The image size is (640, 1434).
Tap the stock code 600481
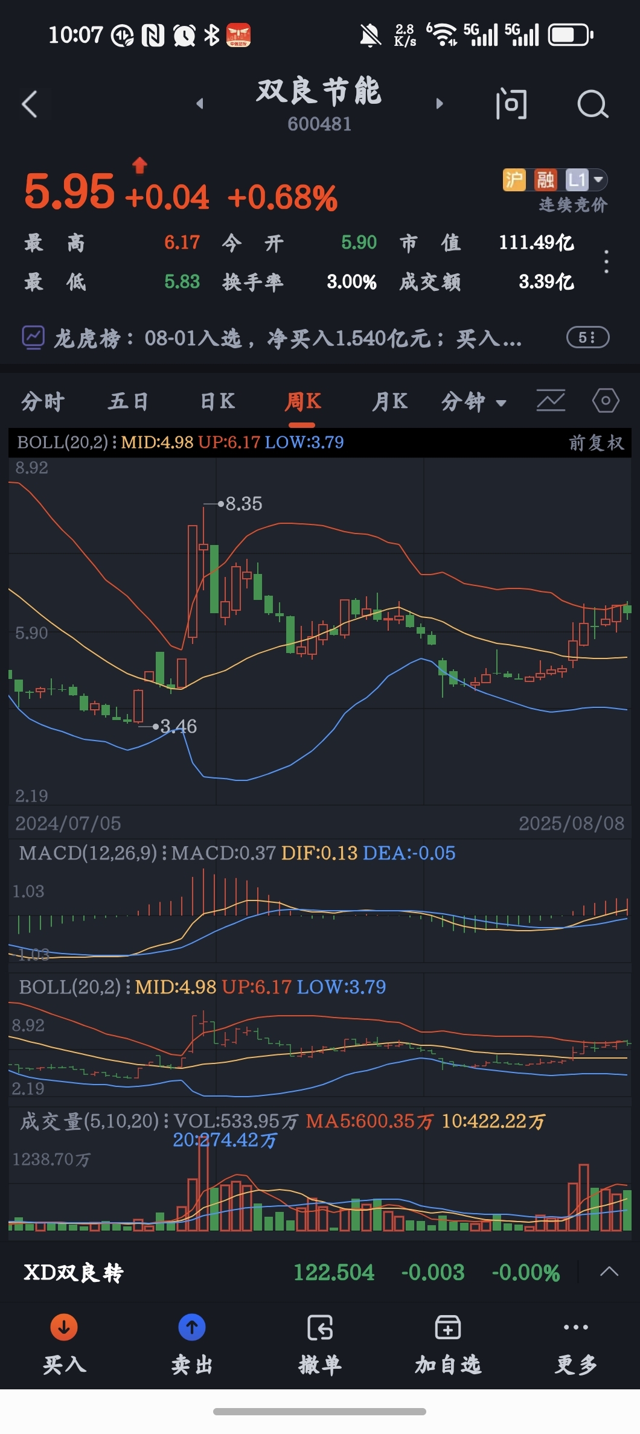click(x=319, y=124)
